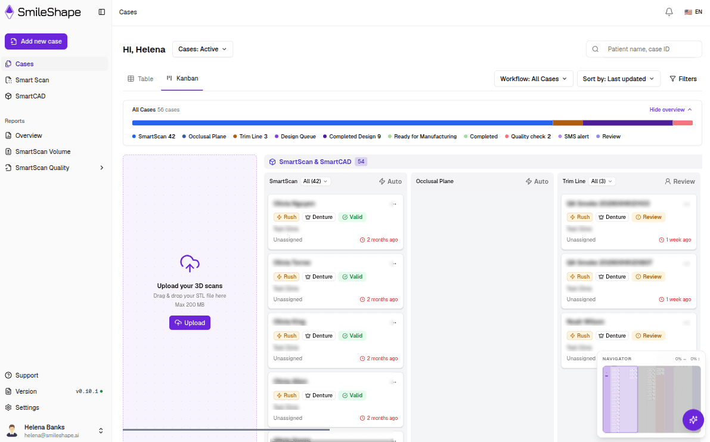
Task: Click the pink Quality check segment of the overview bar
Action: (x=683, y=123)
